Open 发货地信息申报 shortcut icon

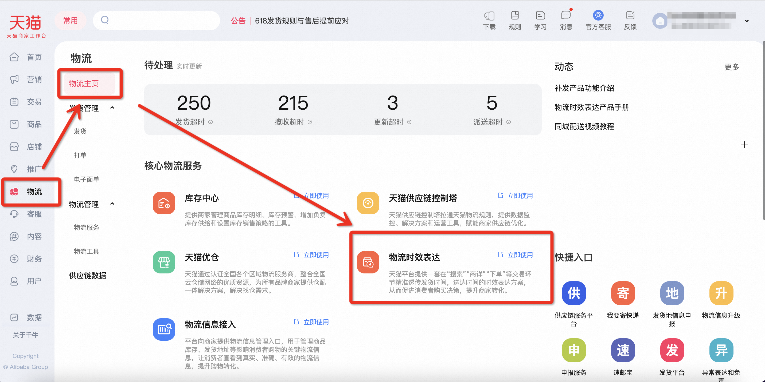click(x=672, y=293)
